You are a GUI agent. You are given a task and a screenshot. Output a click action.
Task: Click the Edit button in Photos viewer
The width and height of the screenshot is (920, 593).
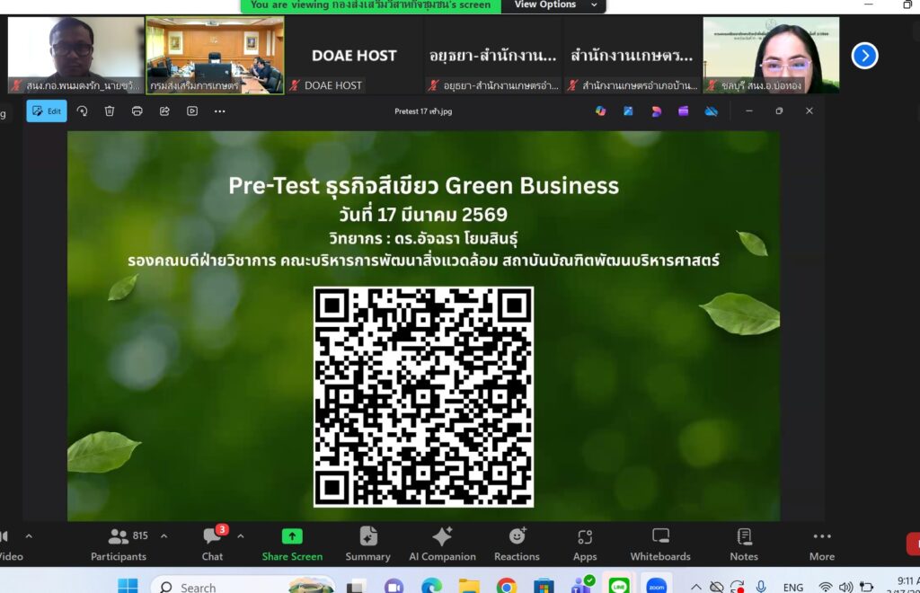tap(47, 111)
